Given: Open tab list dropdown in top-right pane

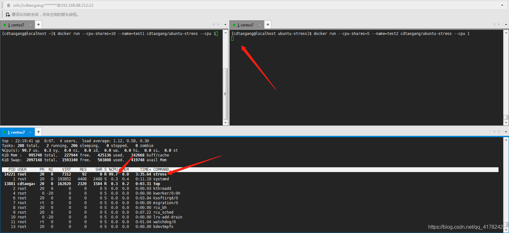Looking at the screenshot, I should click(x=506, y=24).
